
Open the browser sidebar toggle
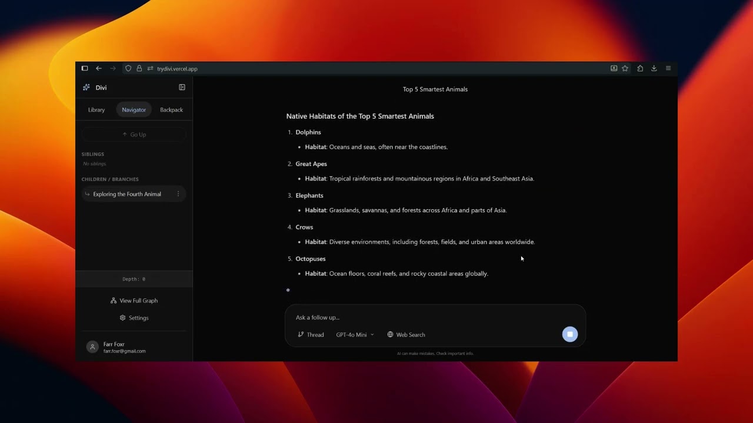tap(85, 69)
